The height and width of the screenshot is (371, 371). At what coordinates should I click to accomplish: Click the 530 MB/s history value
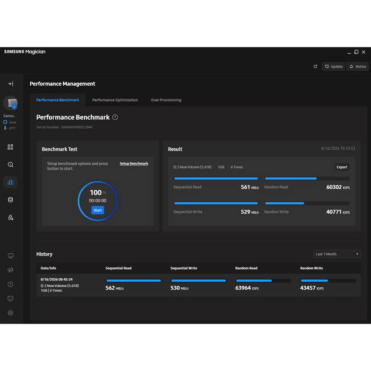pyautogui.click(x=179, y=288)
